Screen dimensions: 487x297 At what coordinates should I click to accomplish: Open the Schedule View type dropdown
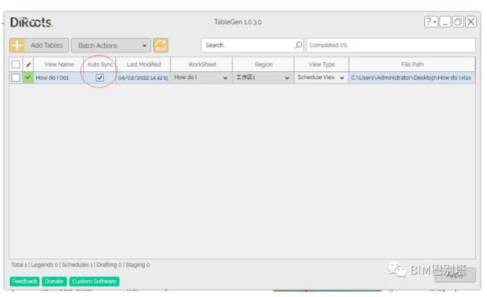pyautogui.click(x=321, y=78)
